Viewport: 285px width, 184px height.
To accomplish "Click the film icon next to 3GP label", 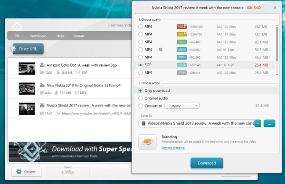I will pos(78,72).
